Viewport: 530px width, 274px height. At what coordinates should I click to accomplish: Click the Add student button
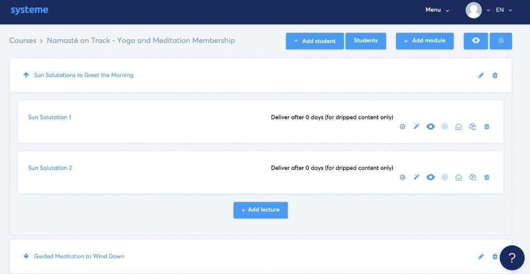point(315,41)
